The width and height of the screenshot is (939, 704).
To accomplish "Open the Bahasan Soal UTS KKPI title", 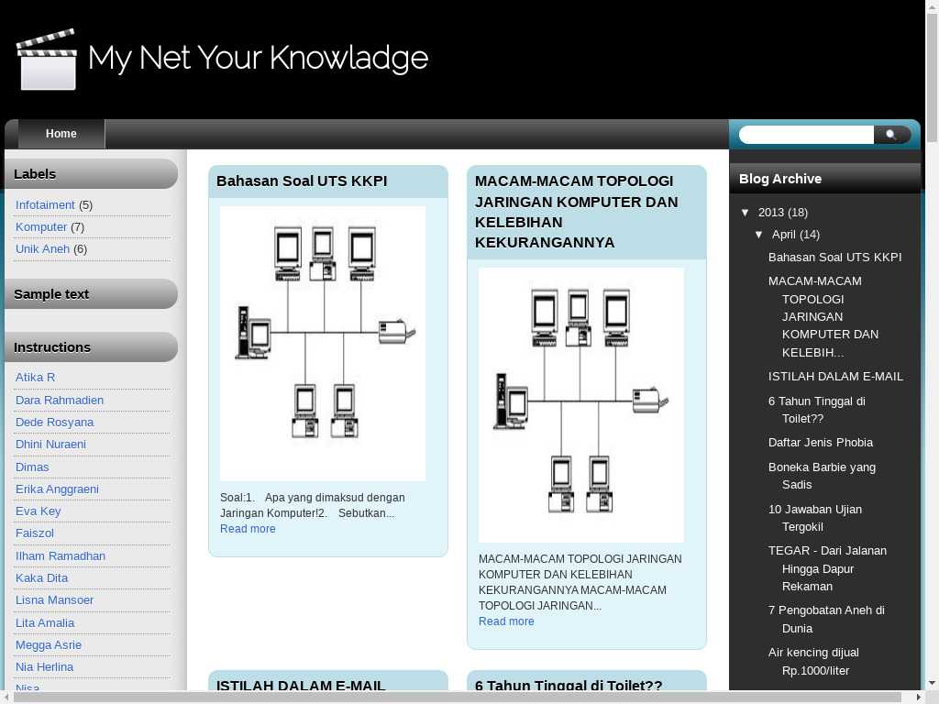I will (302, 181).
